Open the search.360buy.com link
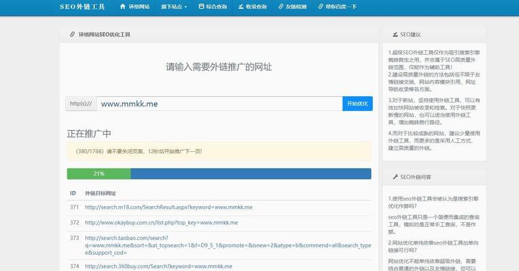 pyautogui.click(x=158, y=266)
